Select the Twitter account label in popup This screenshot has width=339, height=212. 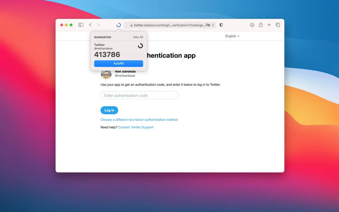100,45
